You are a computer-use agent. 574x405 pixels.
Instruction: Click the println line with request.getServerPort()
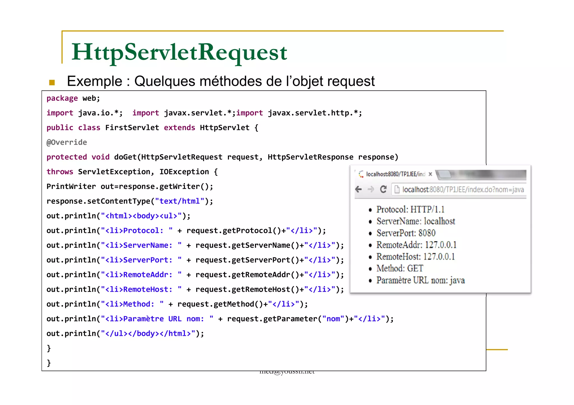click(195, 260)
